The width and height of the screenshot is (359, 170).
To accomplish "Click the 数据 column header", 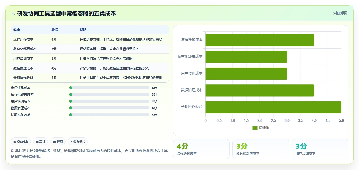I will 55,30.
